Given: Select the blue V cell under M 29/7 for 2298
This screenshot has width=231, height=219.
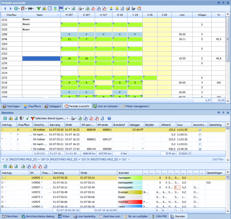Looking at the screenshot, I should click(x=69, y=34).
